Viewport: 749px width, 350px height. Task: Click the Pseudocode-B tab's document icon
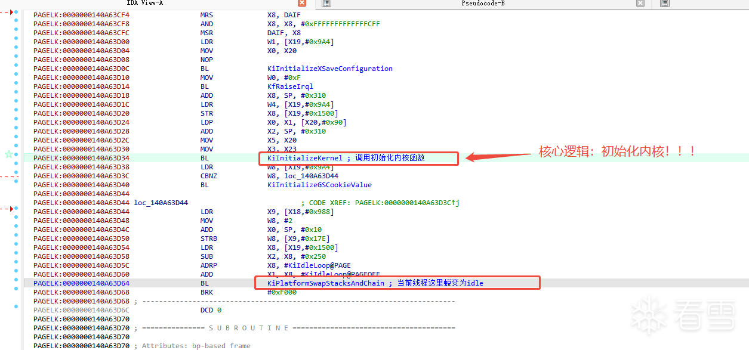(x=326, y=3)
